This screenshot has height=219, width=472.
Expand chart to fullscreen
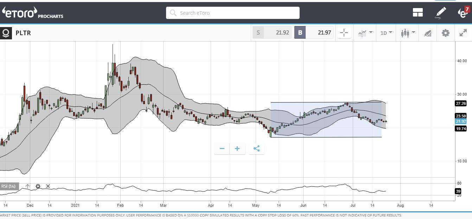(x=463, y=33)
